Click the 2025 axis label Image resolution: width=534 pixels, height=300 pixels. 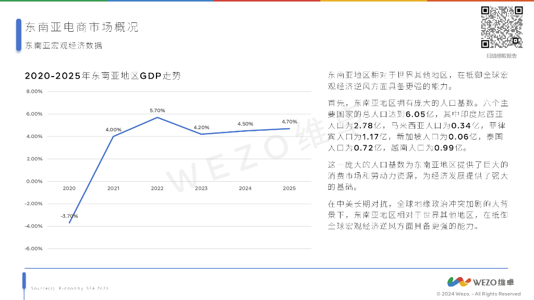coord(289,188)
